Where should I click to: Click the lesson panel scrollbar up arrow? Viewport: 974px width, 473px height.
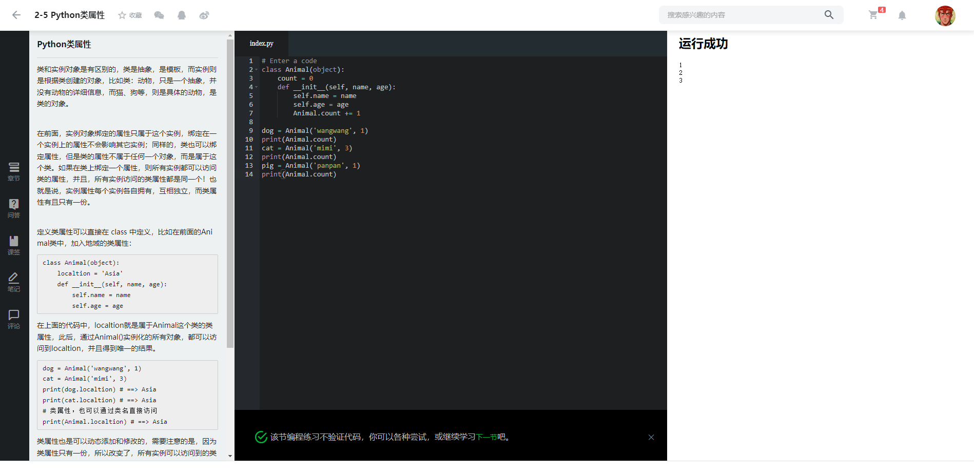[230, 35]
